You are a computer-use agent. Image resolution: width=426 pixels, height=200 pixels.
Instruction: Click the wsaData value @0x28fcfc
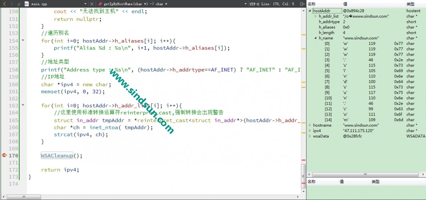353,136
